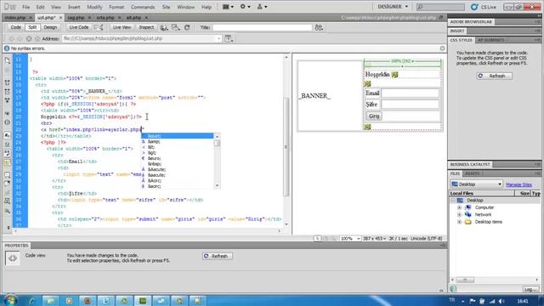Screen dimensions: 544x306
Task: Click the Giriş button in Design view
Action: [374, 116]
